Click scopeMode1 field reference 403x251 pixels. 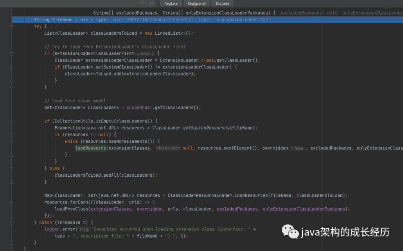point(139,108)
